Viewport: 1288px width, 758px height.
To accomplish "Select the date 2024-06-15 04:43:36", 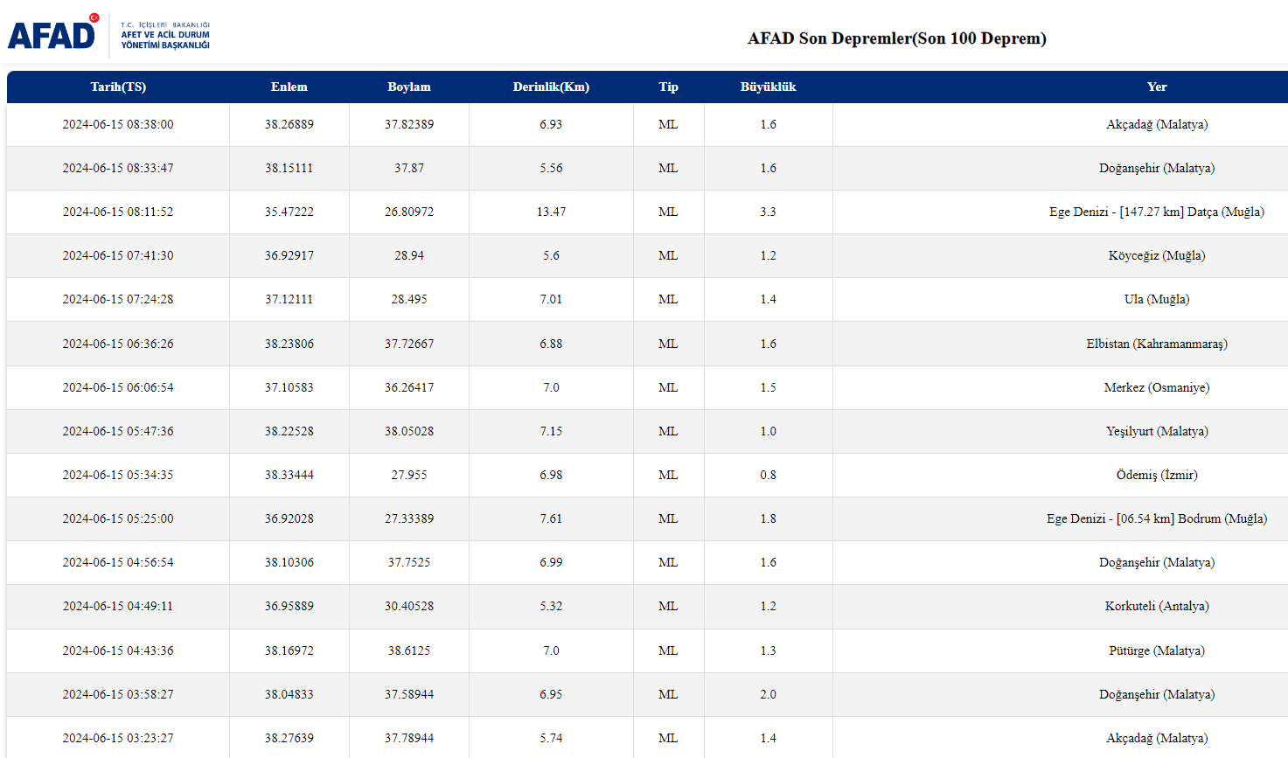I will (x=118, y=650).
